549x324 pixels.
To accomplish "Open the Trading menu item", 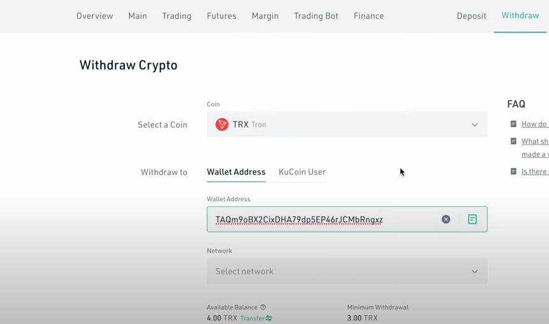I will [177, 16].
